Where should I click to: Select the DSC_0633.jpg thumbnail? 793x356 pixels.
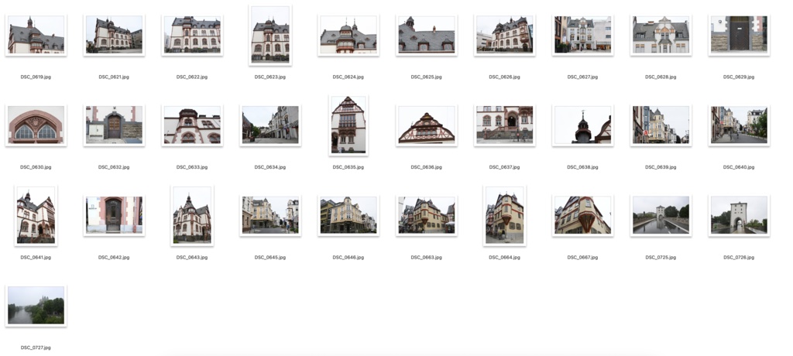(192, 125)
